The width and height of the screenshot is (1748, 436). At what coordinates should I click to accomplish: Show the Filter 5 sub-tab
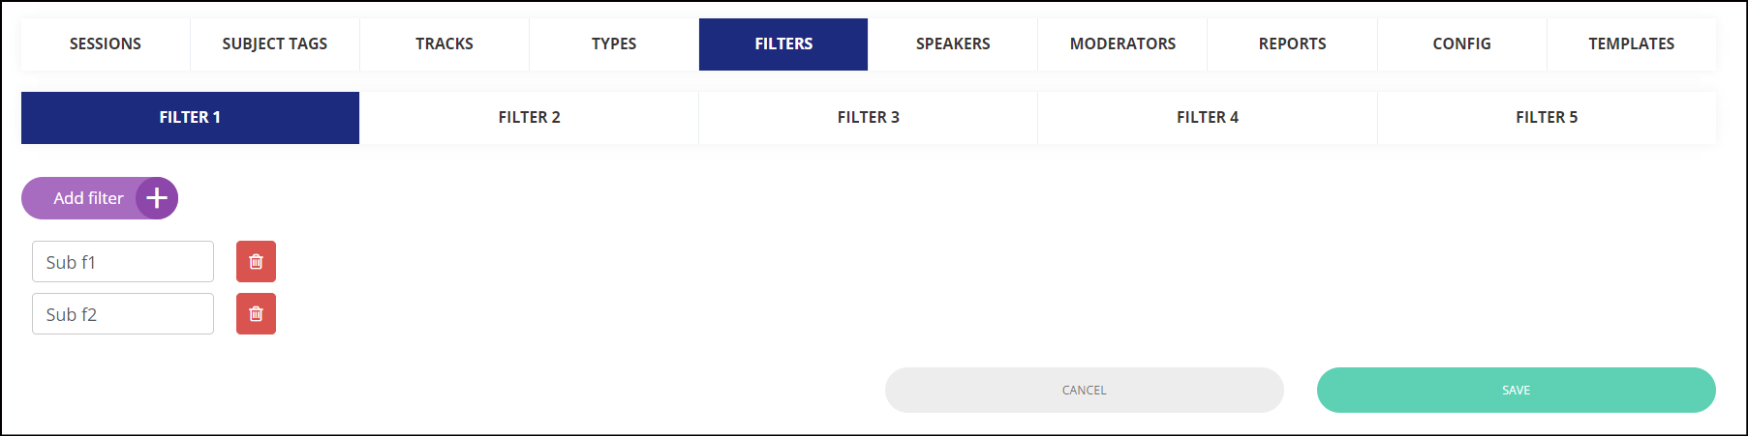click(1547, 117)
